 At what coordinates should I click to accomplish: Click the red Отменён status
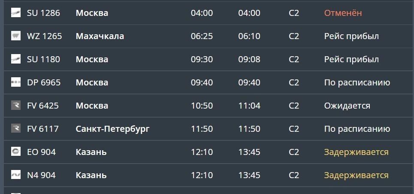[343, 13]
